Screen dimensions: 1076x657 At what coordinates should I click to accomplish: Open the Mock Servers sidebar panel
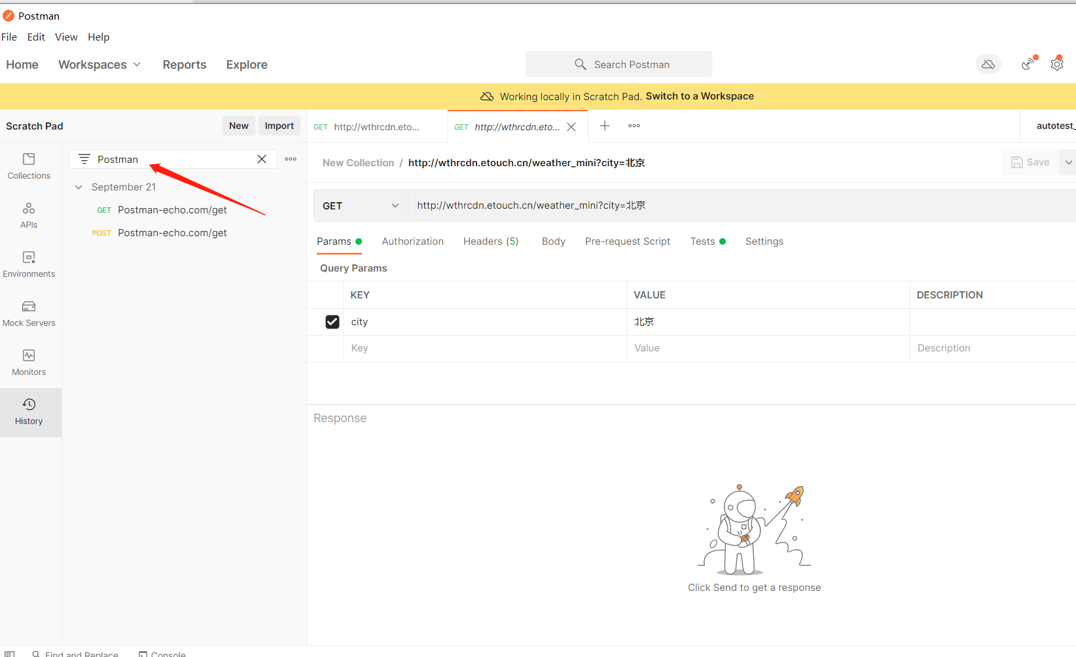pos(29,313)
